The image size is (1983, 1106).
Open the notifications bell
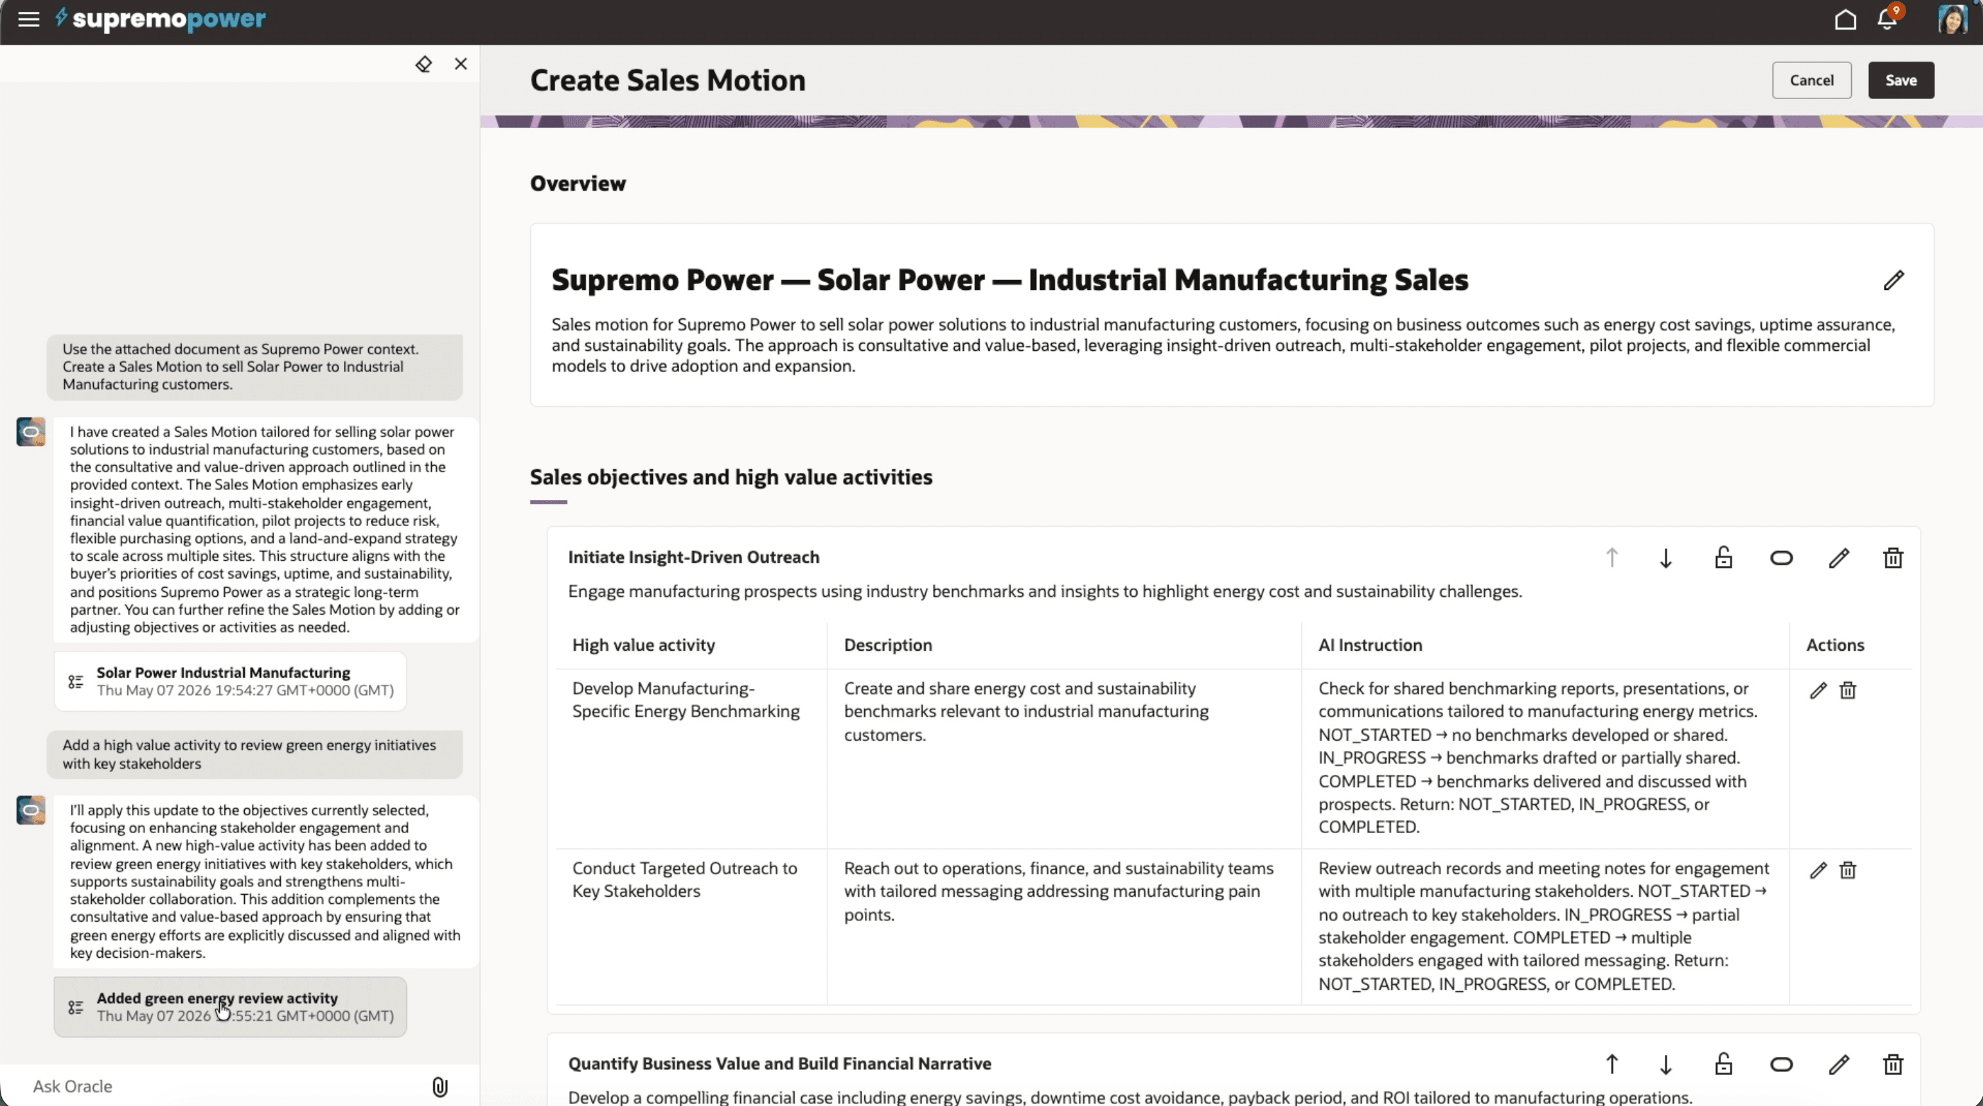point(1888,18)
